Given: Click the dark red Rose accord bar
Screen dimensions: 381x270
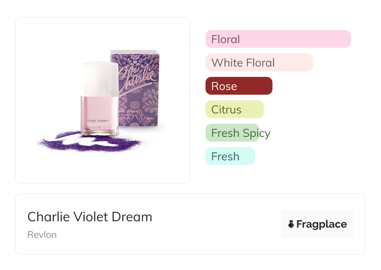Looking at the screenshot, I should click(x=239, y=86).
